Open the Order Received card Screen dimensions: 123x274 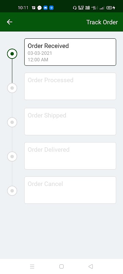point(70,52)
